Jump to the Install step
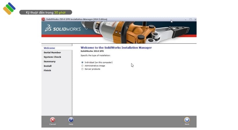 point(48,66)
